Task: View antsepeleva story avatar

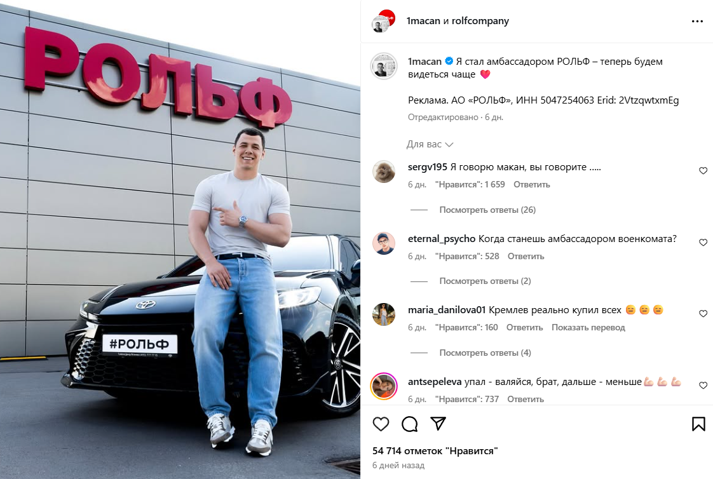Action: (384, 386)
